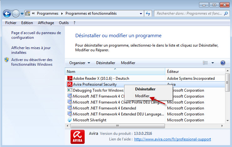The image size is (232, 147).
Task: Select Programmes breadcrumb in address bar
Action: click(47, 13)
